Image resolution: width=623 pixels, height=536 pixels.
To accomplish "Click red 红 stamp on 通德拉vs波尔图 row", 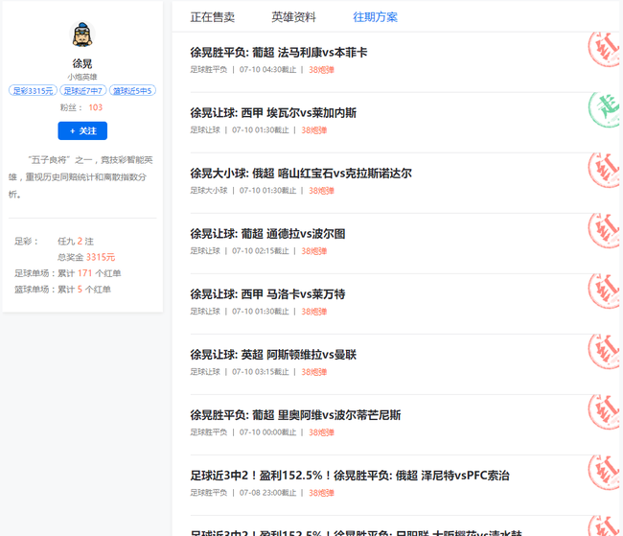I will coord(604,231).
